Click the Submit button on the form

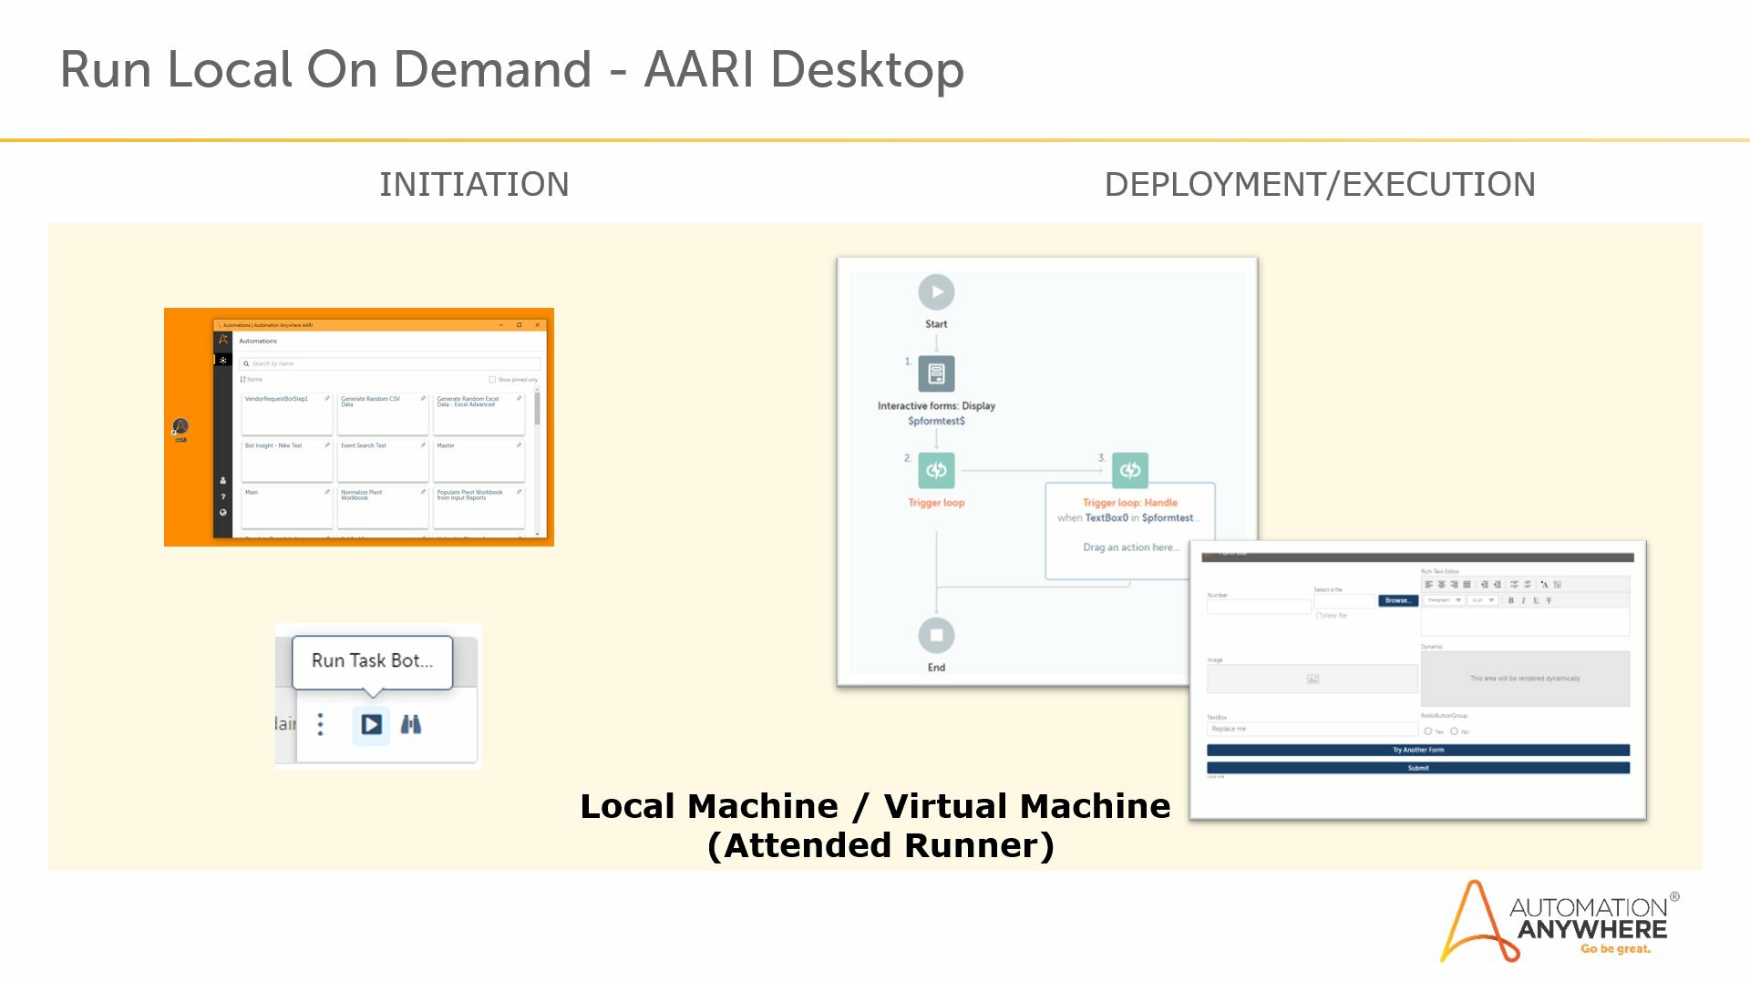click(1418, 769)
